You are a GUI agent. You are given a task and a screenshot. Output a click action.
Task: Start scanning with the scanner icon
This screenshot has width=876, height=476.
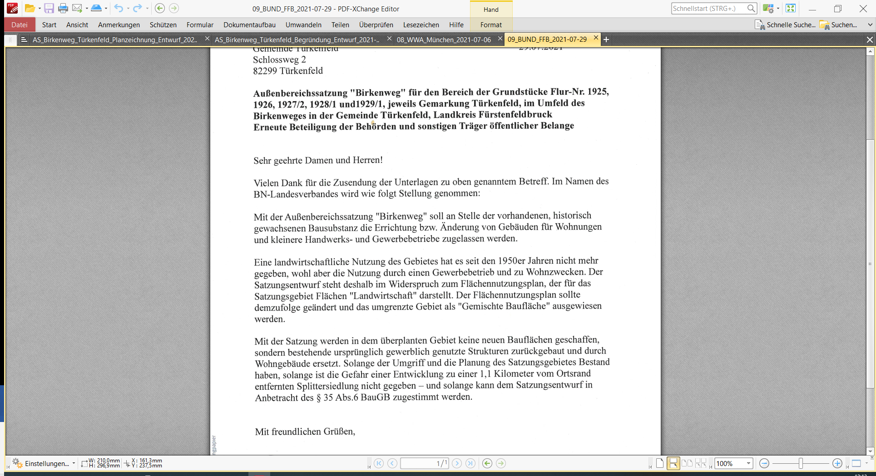(x=96, y=8)
